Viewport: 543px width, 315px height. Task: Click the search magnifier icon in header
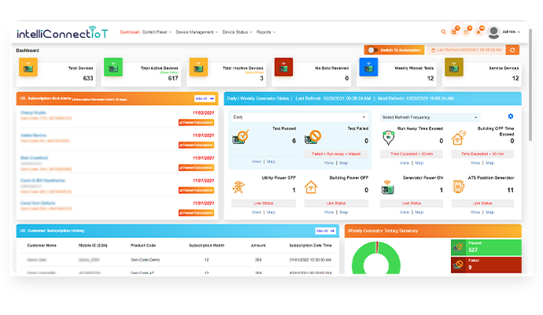pyautogui.click(x=443, y=31)
